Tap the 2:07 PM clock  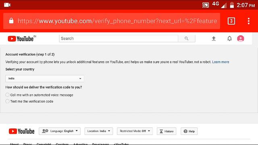point(246,5)
